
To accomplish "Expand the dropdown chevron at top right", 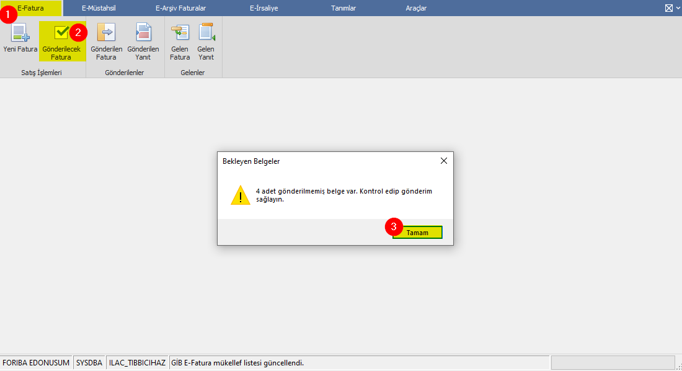I will (677, 8).
